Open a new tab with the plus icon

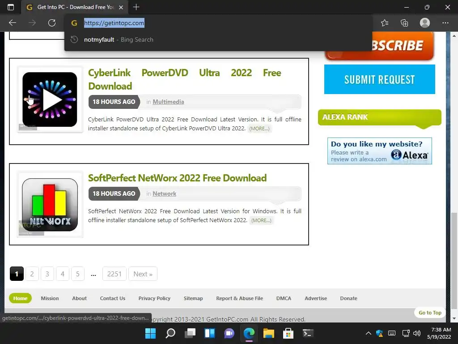pyautogui.click(x=136, y=7)
